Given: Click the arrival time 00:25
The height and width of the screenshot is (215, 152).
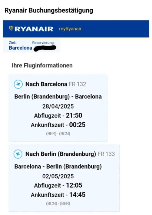Looking at the screenshot, I should (x=77, y=125).
